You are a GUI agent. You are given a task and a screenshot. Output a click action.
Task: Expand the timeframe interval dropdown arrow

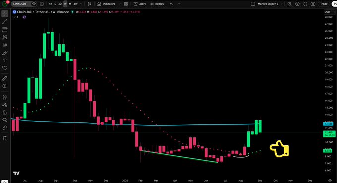81,4
